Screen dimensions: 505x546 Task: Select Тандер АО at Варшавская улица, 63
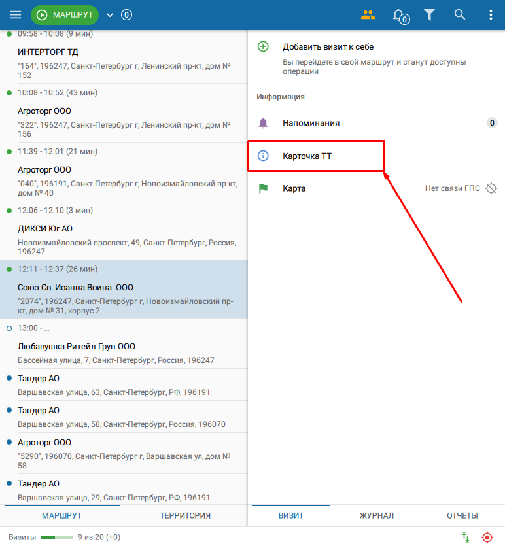pyautogui.click(x=124, y=384)
